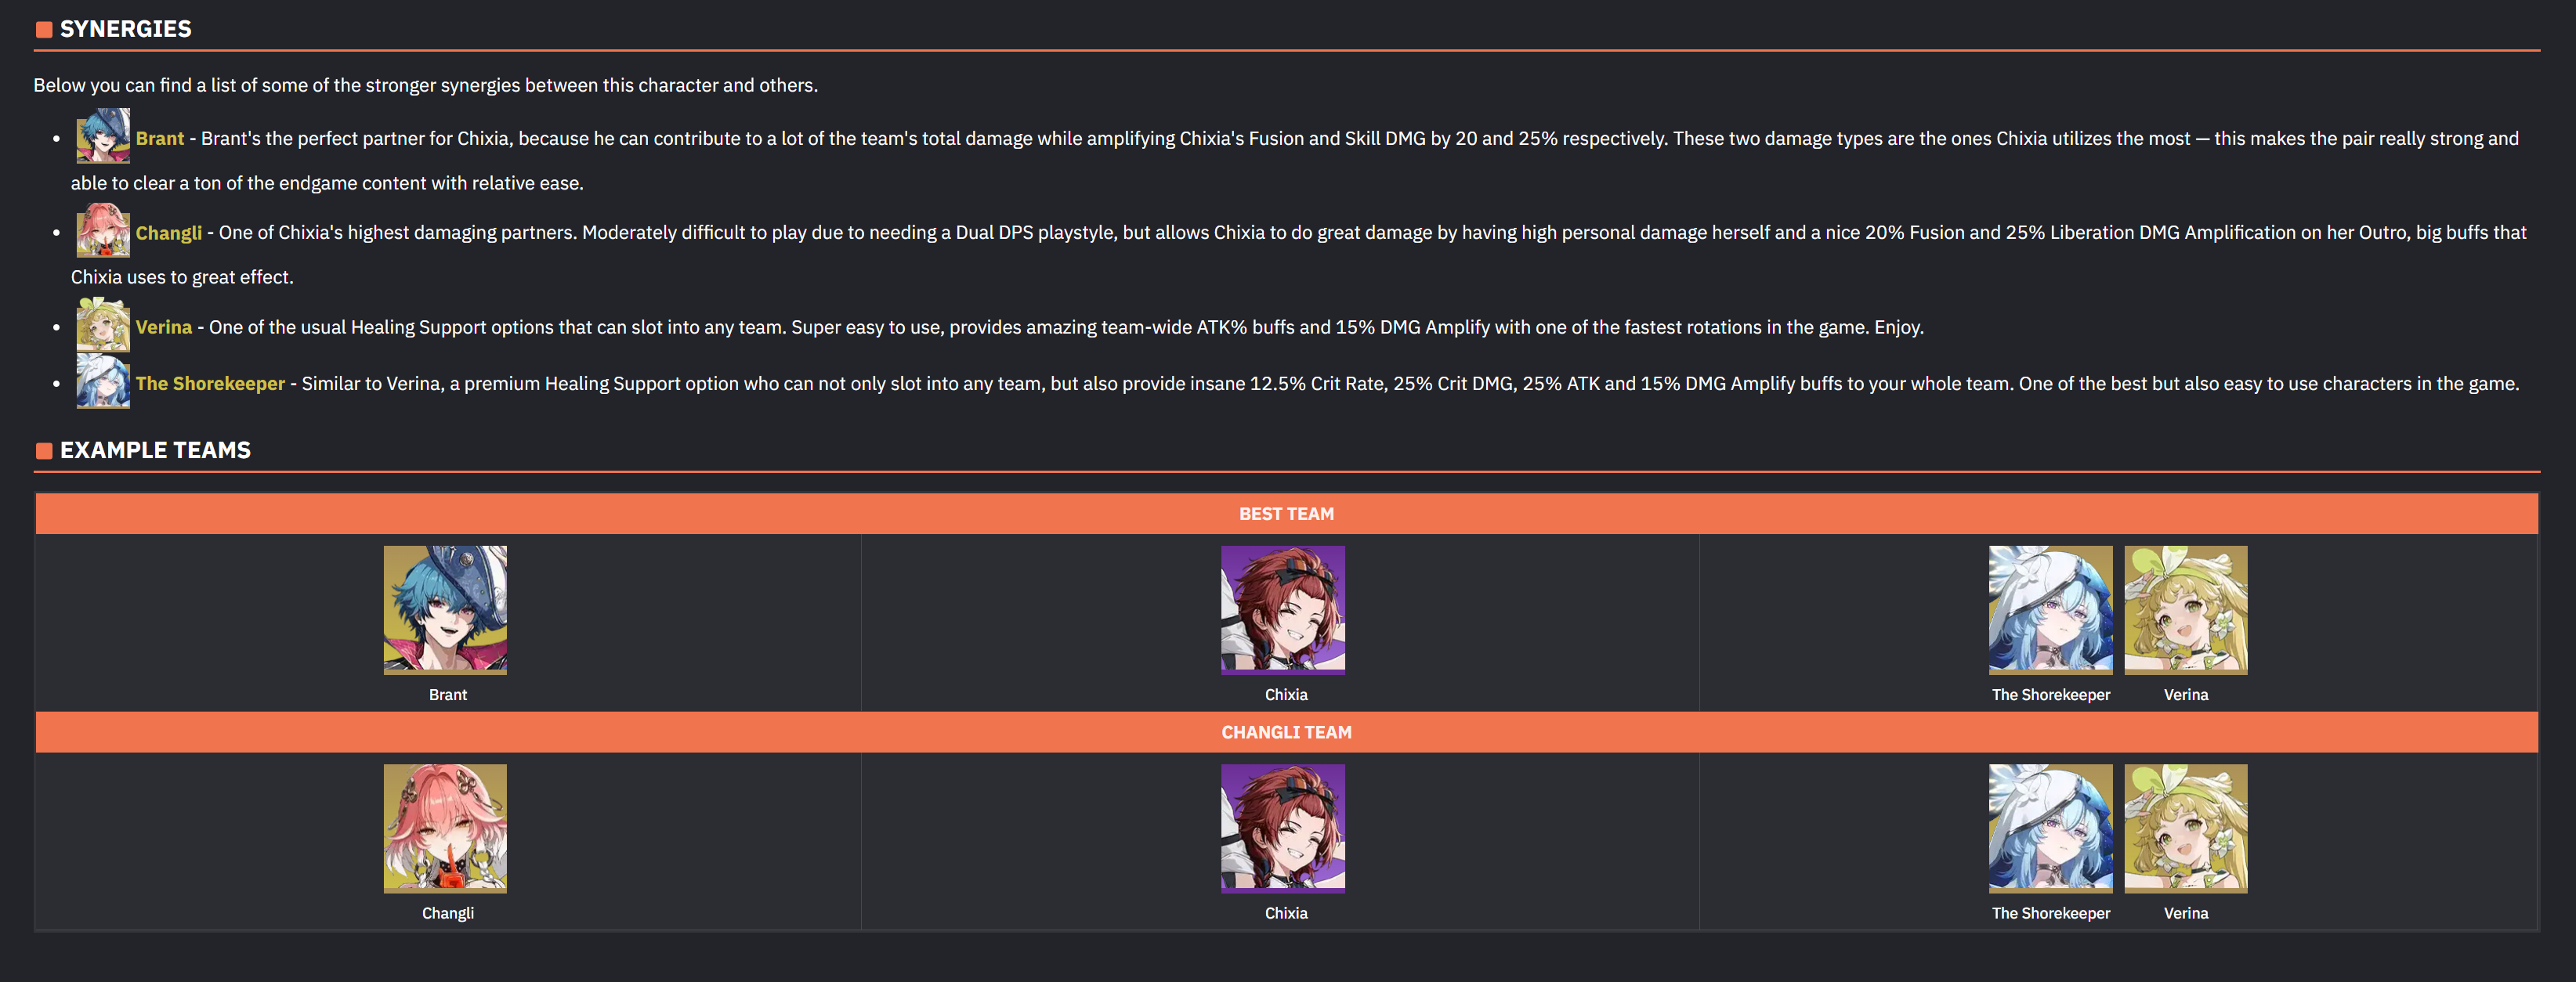Click the BEST TEAM header bar
This screenshot has height=982, width=2576.
click(1287, 514)
